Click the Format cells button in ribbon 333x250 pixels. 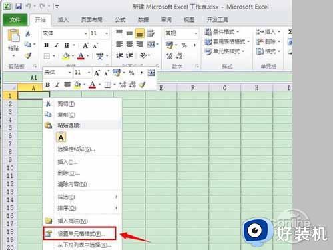[268, 51]
